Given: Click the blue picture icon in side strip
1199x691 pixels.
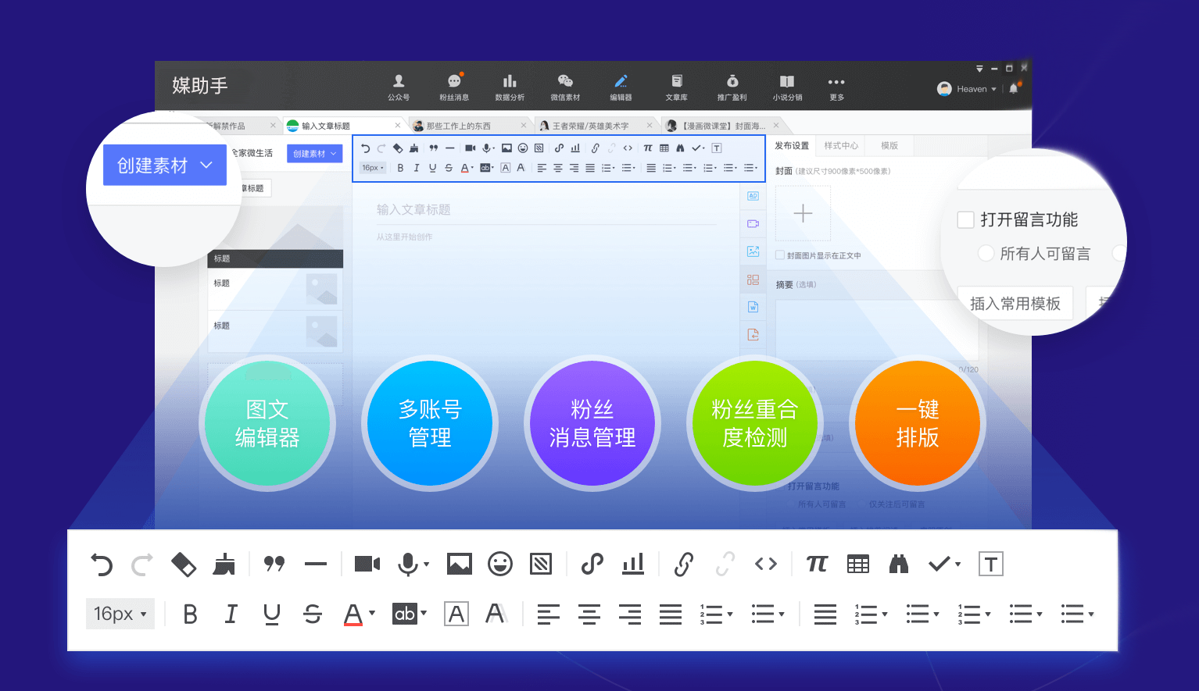Looking at the screenshot, I should coord(753,251).
